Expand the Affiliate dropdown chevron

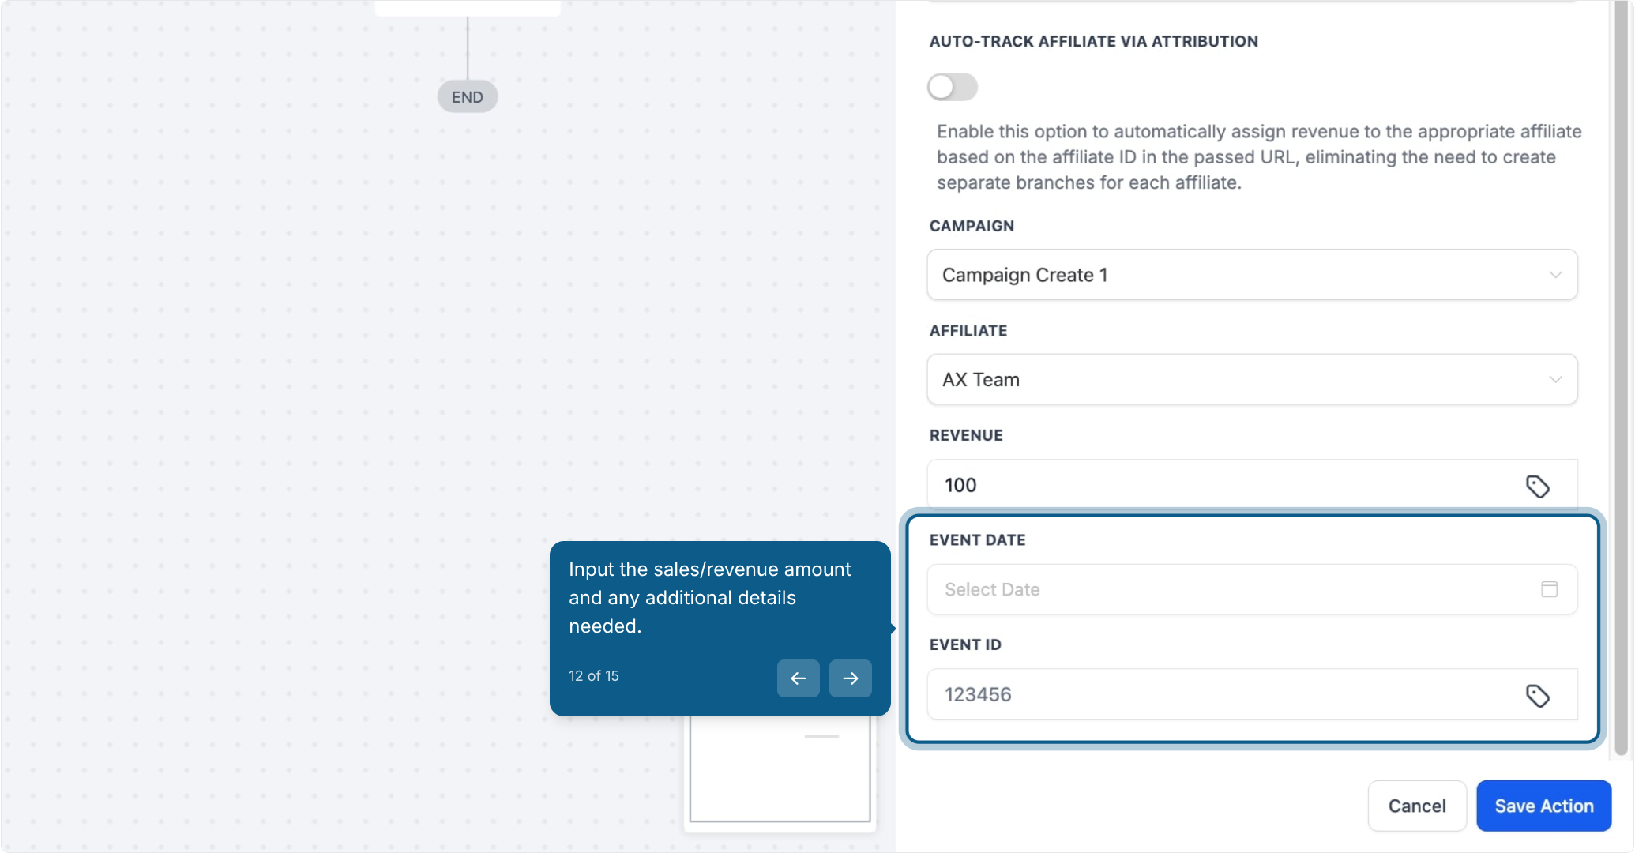pos(1554,380)
